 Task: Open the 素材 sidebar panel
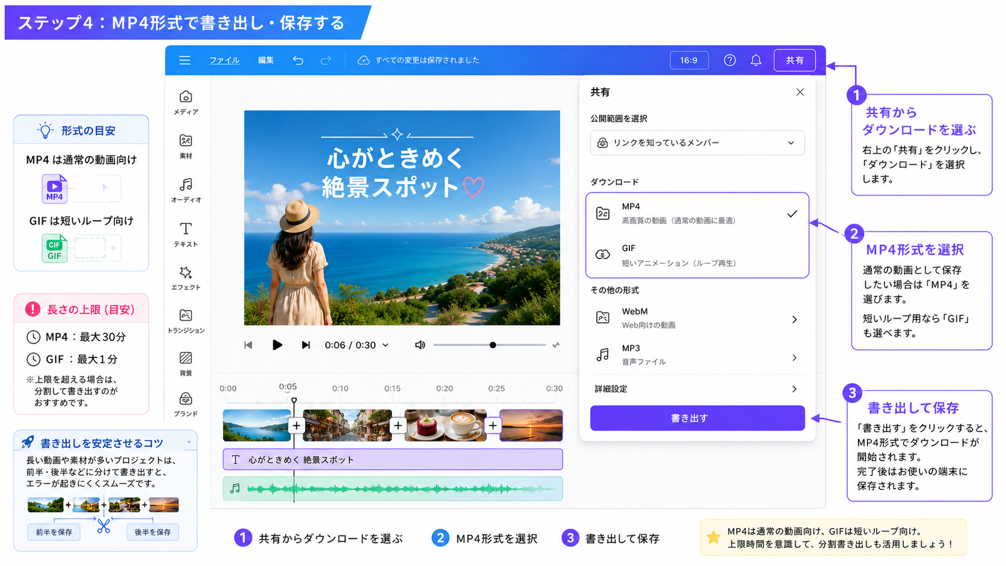tap(186, 146)
